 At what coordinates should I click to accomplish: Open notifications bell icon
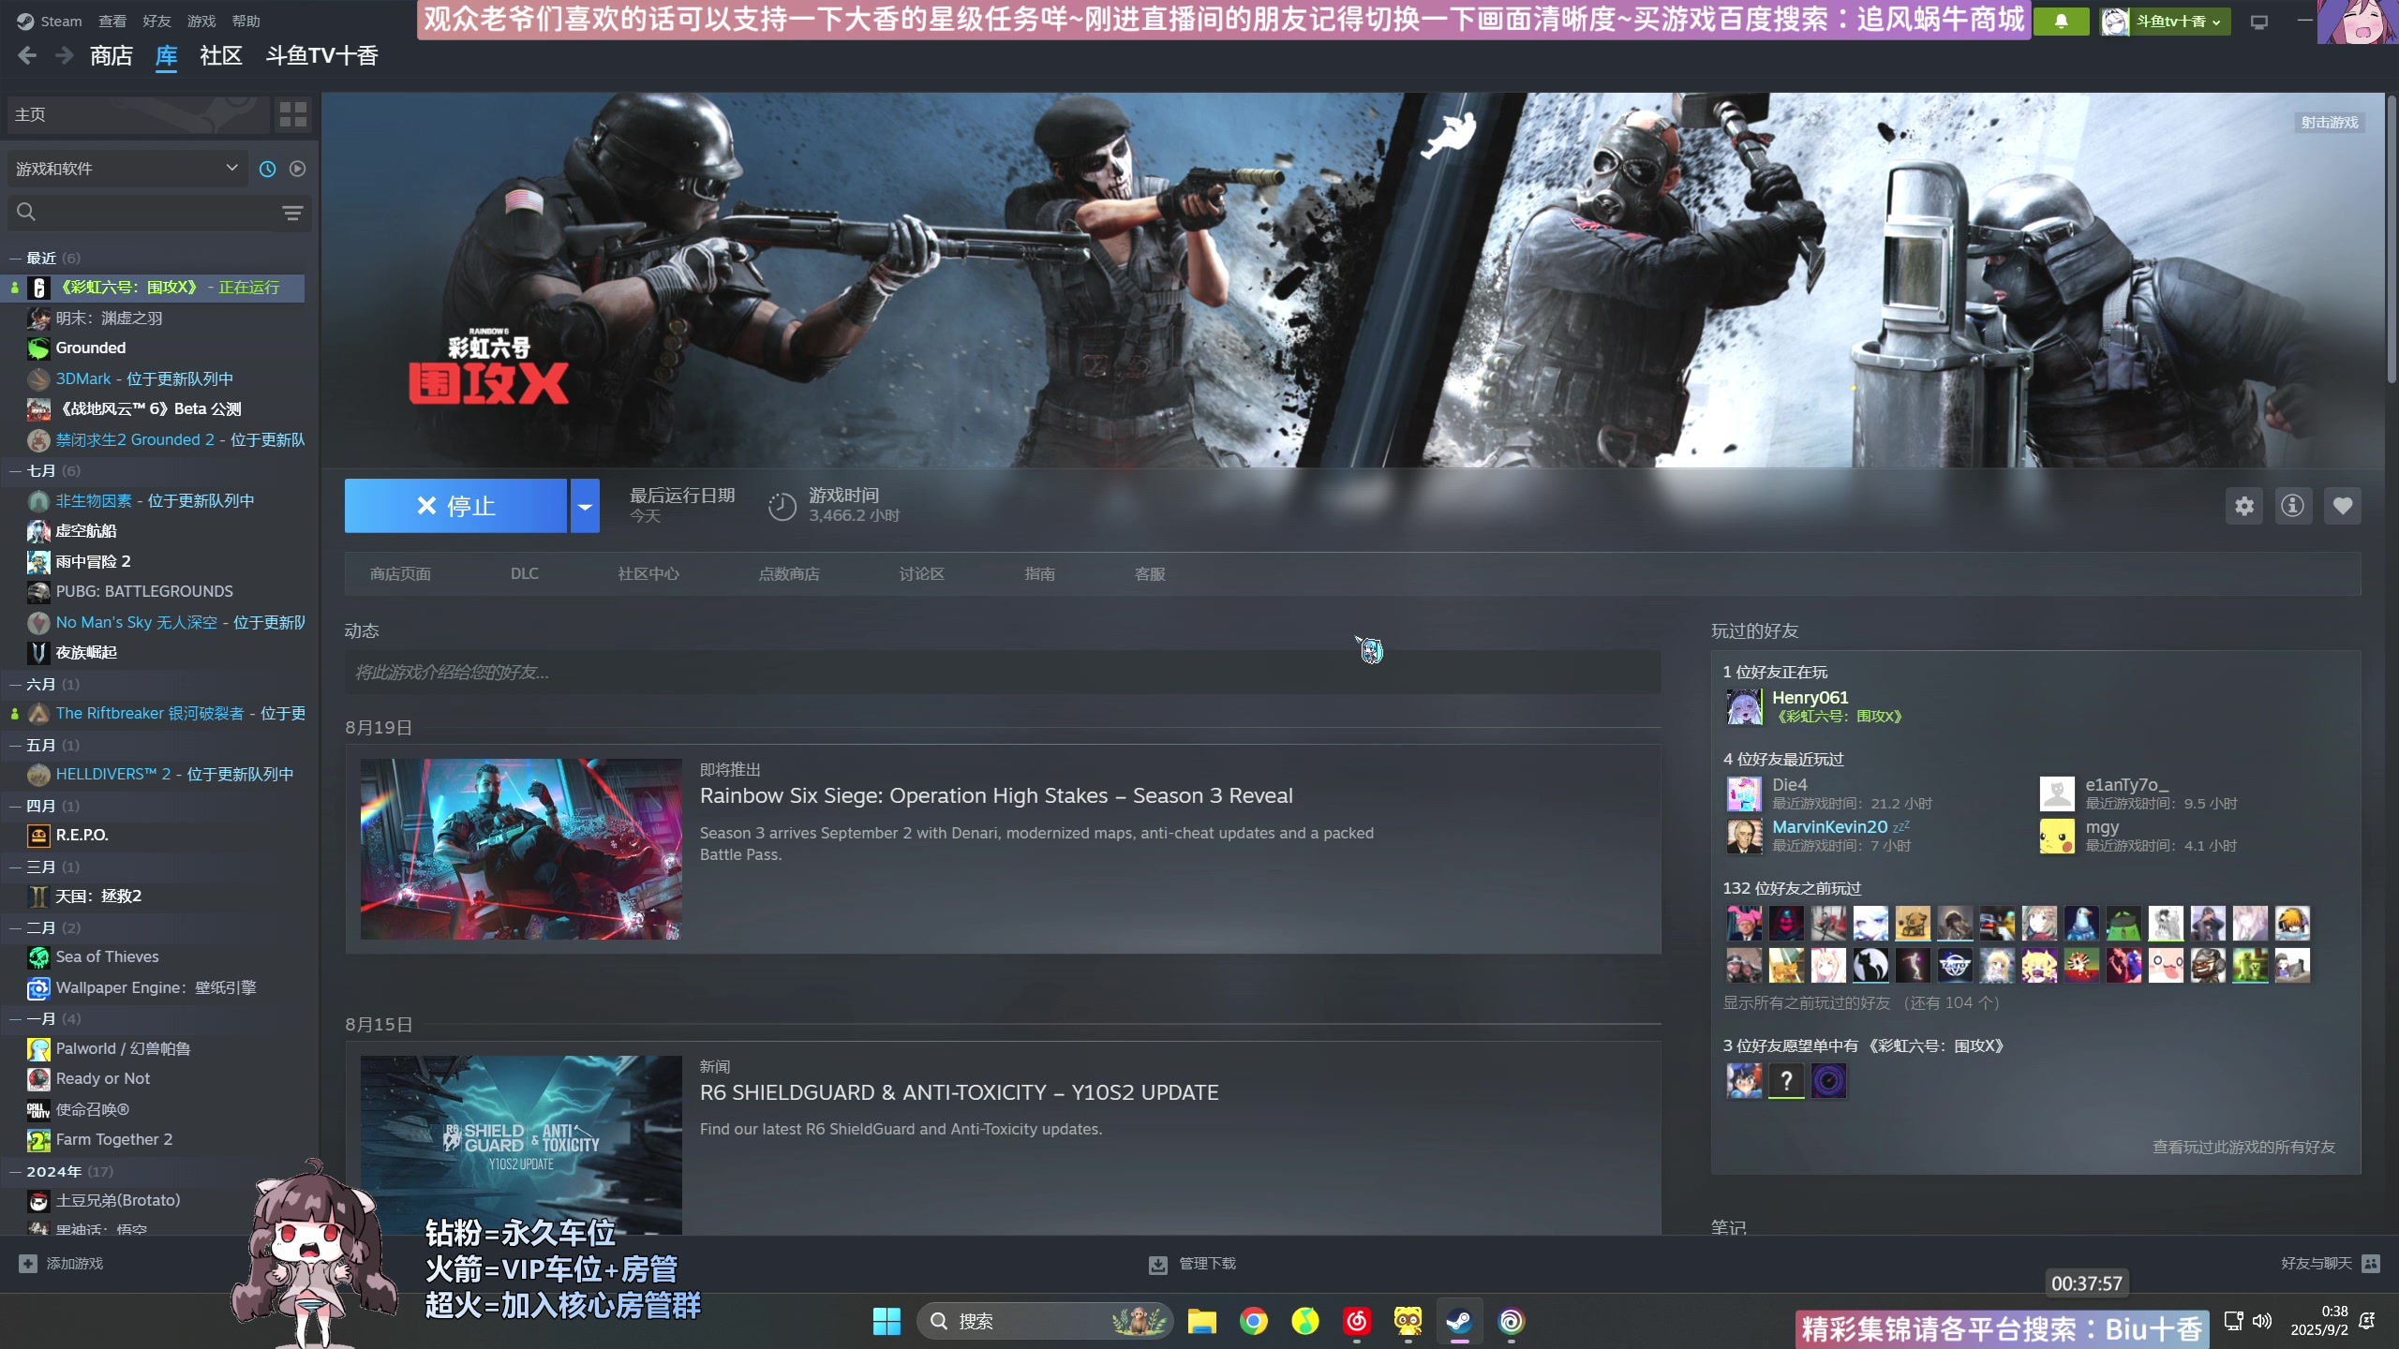pos(2061,21)
